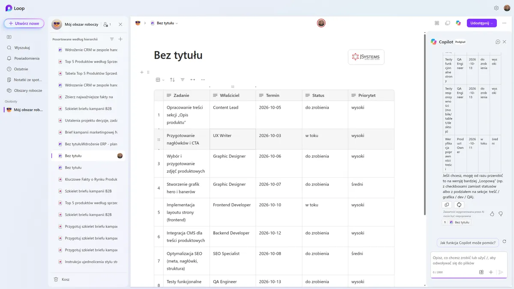The width and height of the screenshot is (514, 289).
Task: Click the Właściciel column header
Action: pos(233,95)
